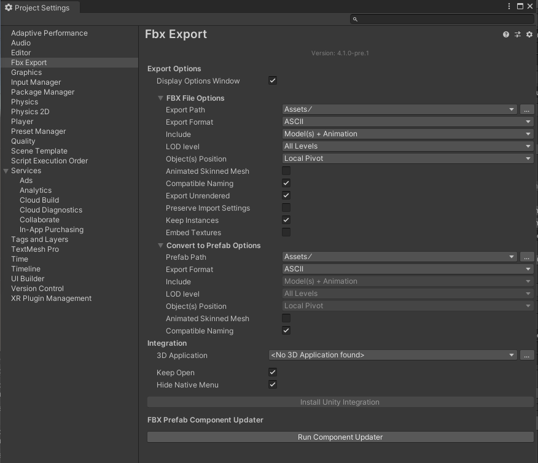Click the Install Unity Integration button
Viewport: 538px width, 463px height.
click(340, 402)
